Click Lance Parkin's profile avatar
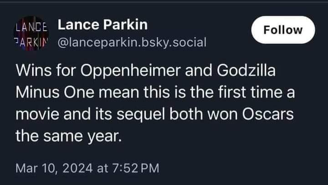328x185 pixels. (32, 32)
